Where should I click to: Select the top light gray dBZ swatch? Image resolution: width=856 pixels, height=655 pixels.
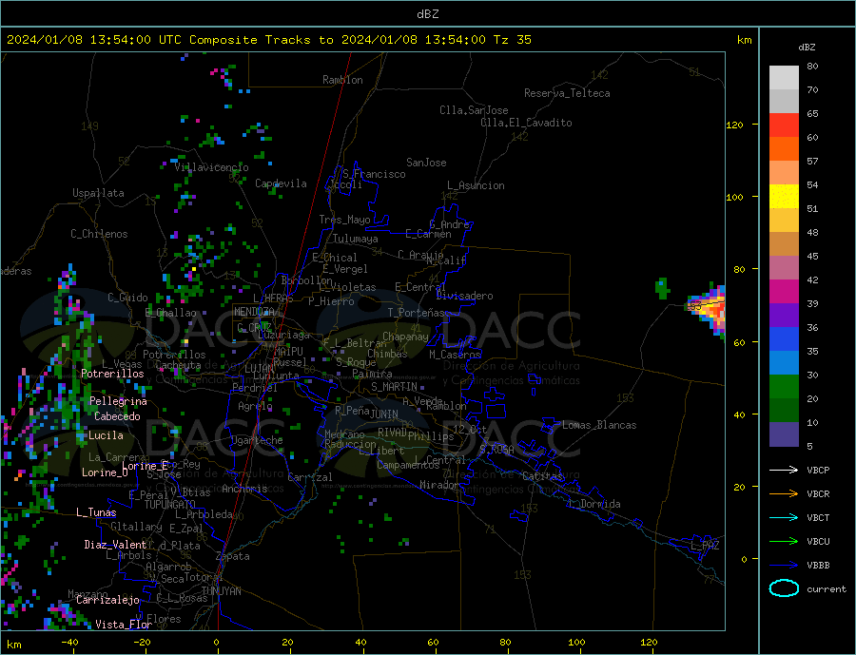click(x=784, y=78)
